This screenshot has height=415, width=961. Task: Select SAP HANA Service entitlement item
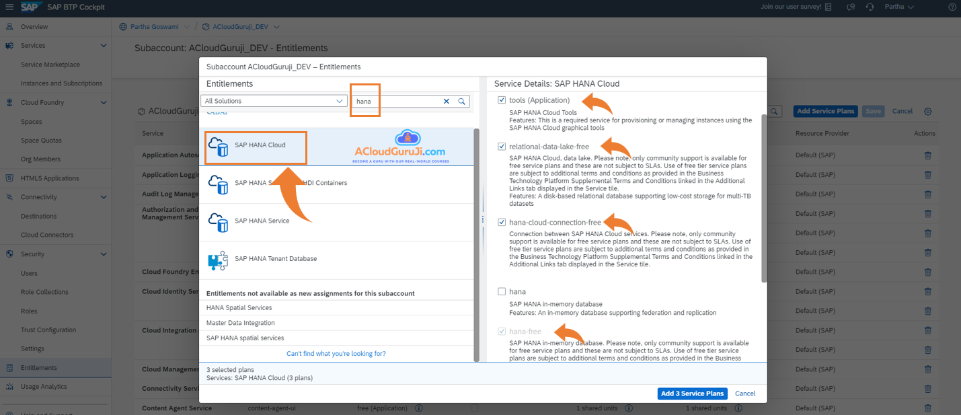click(262, 221)
